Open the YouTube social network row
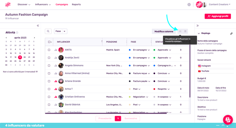Screen dimensions: 236x128 tap(216, 71)
